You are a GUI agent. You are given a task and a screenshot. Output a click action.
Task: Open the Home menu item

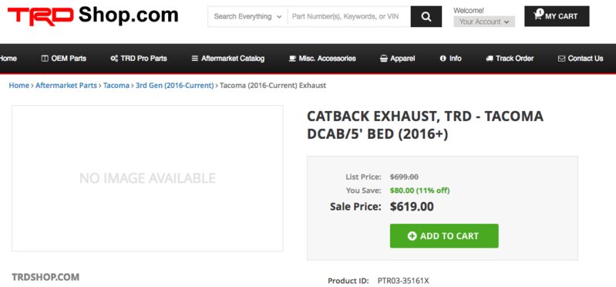coord(8,59)
